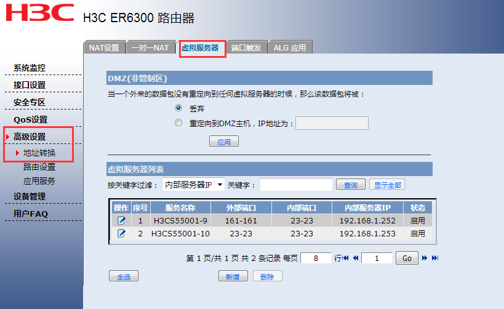Click the 应用 button under DMZ
The height and width of the screenshot is (309, 504).
224,141
